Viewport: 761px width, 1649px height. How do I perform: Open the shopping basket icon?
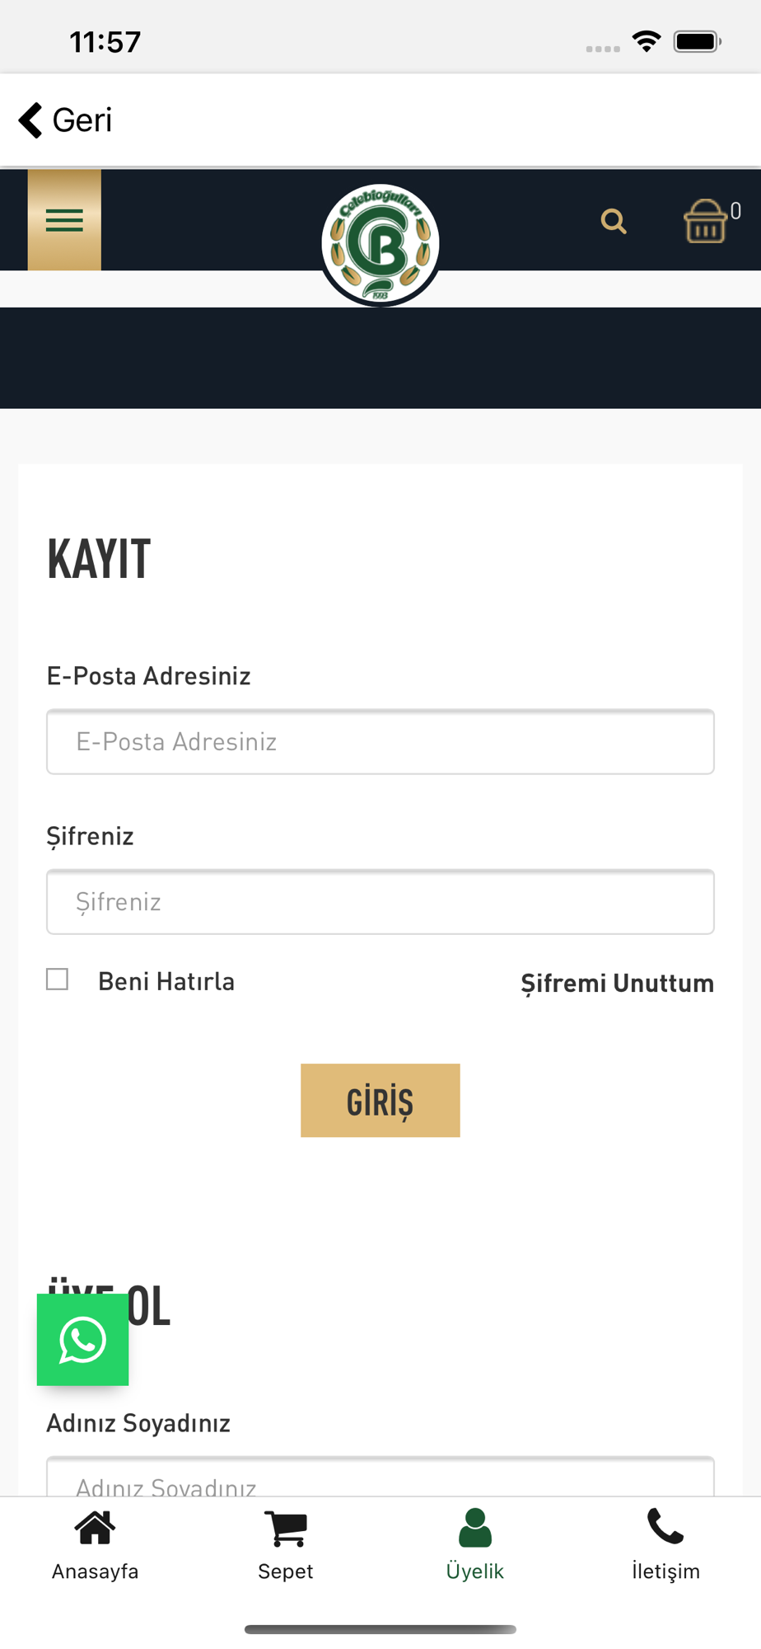[706, 221]
